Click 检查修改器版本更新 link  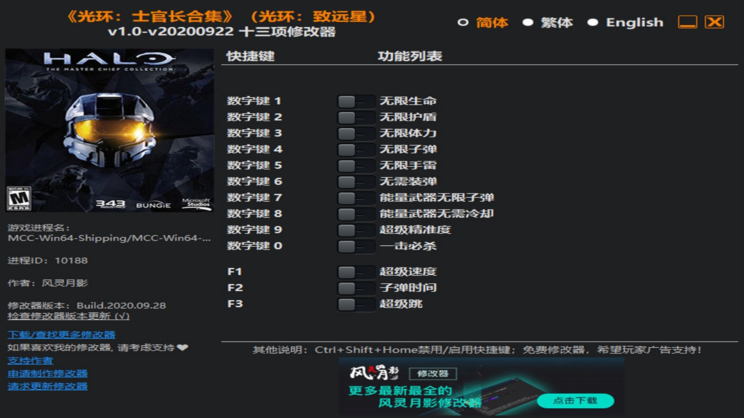point(68,316)
